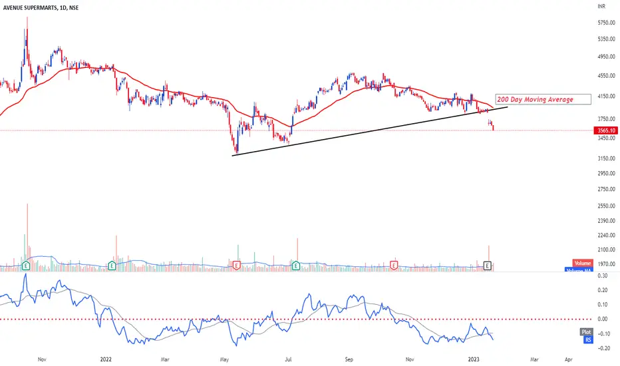
Task: Click the 0.00 RS axis label
Action: [603, 319]
